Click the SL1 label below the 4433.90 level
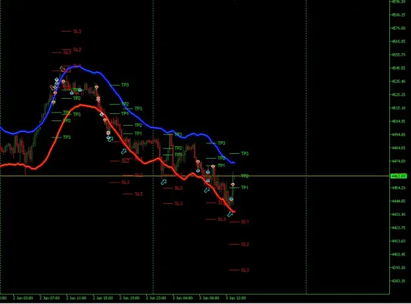Screen dimensions: 411x304 [245, 222]
